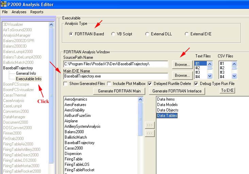The image size is (249, 174).
Task: Open General Info under BaseballTrajectory
Action: (x=26, y=73)
